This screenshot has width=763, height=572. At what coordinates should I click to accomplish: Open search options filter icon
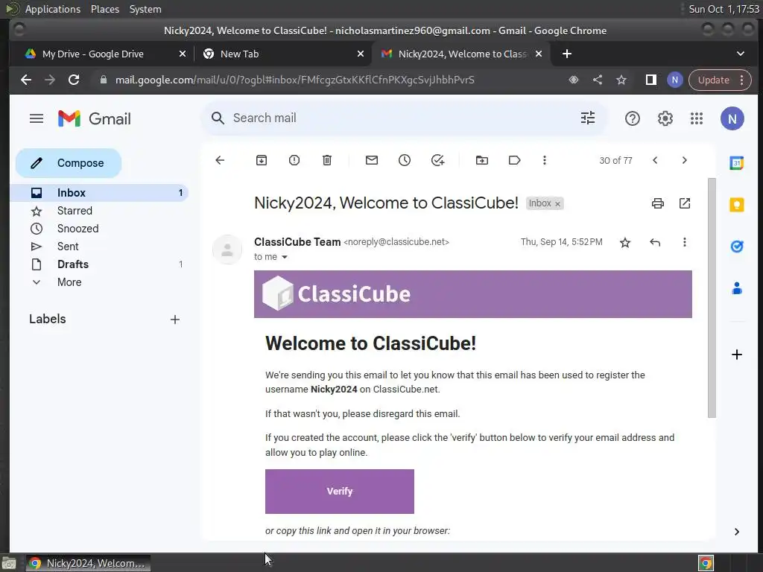coord(588,118)
